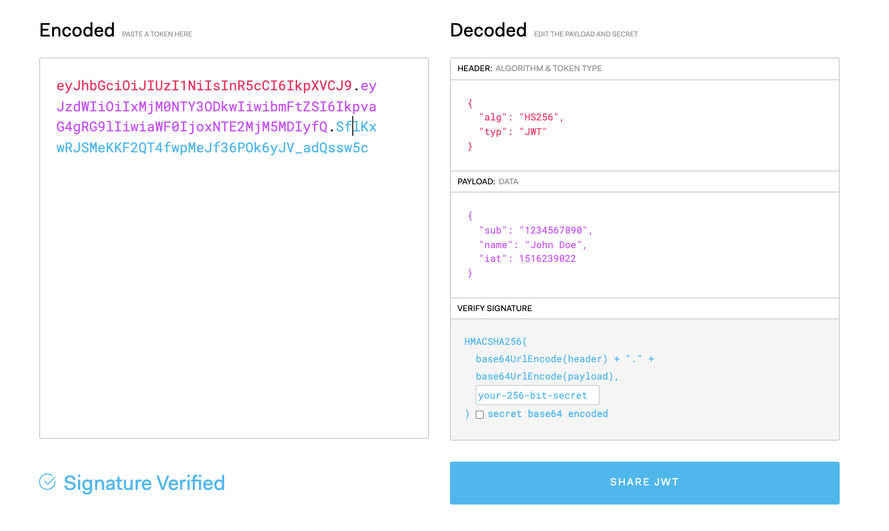Image resolution: width=889 pixels, height=531 pixels.
Task: Toggle the secret base64 encoded checkbox
Action: (480, 415)
